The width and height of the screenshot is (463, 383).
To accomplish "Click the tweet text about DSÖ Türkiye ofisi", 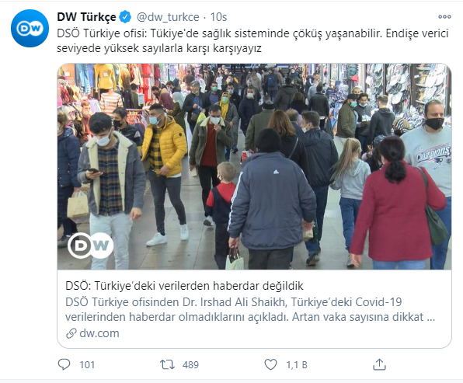I will pyautogui.click(x=252, y=40).
